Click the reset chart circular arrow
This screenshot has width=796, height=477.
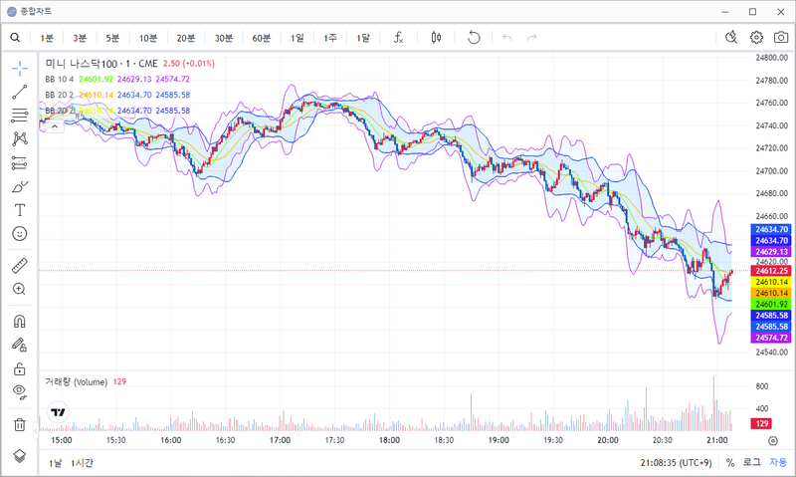[x=474, y=38]
